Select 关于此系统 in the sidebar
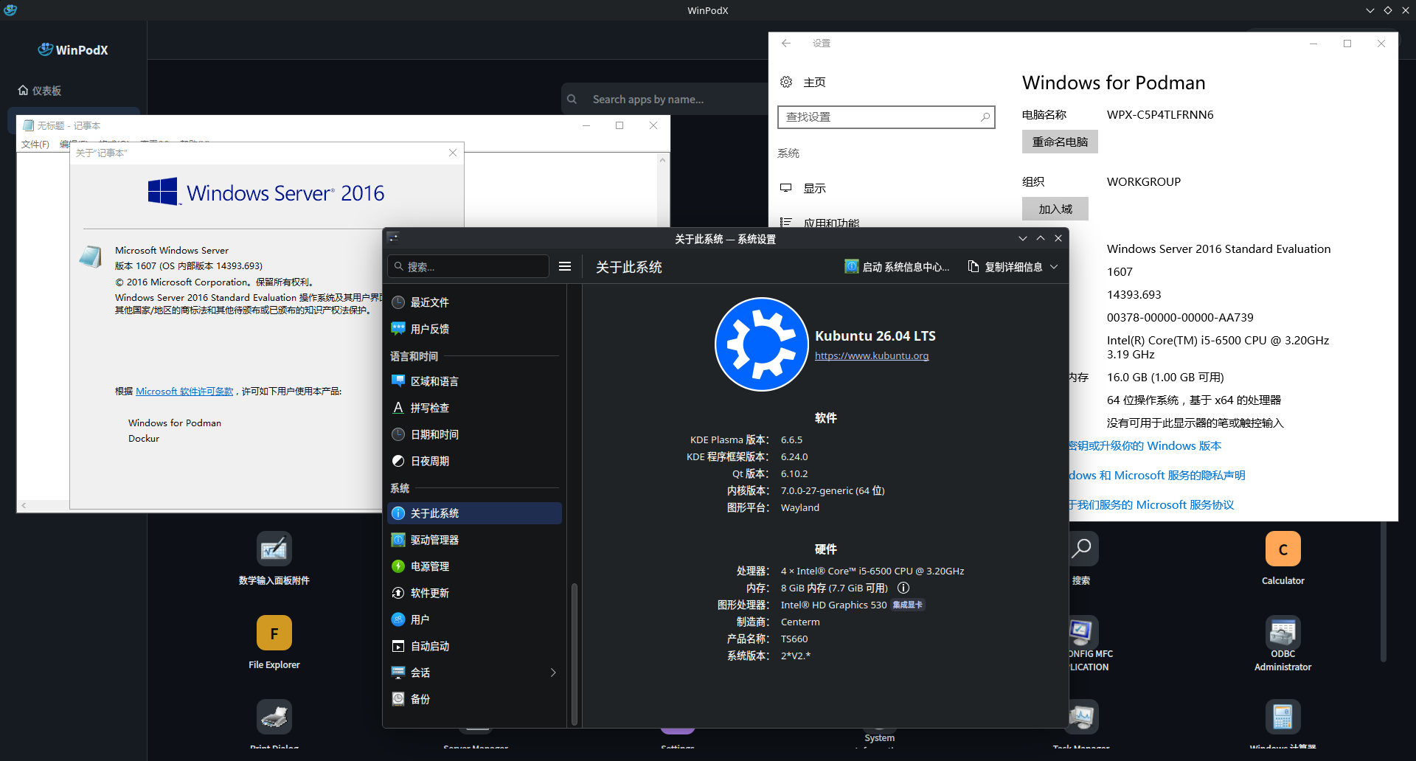1416x761 pixels. click(474, 513)
